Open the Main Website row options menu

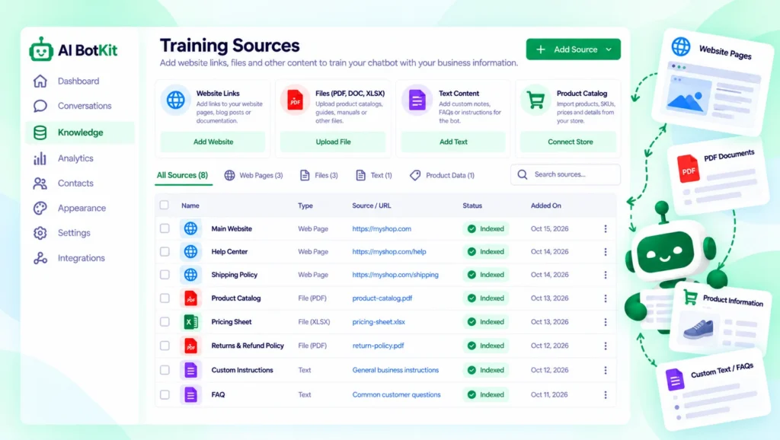606,228
